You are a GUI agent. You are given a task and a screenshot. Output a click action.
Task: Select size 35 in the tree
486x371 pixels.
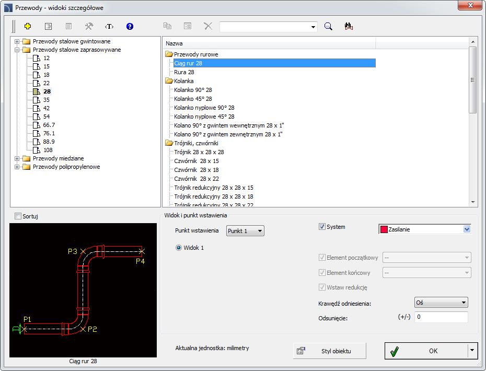46,100
